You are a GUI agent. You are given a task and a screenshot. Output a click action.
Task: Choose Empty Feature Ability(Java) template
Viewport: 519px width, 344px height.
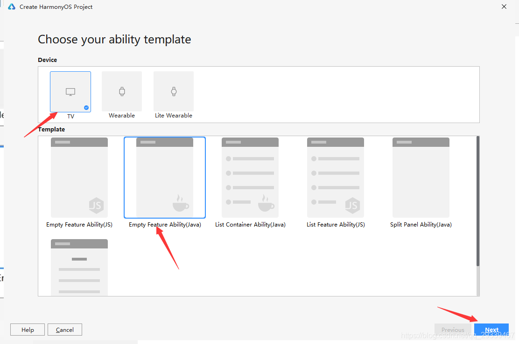coord(165,178)
